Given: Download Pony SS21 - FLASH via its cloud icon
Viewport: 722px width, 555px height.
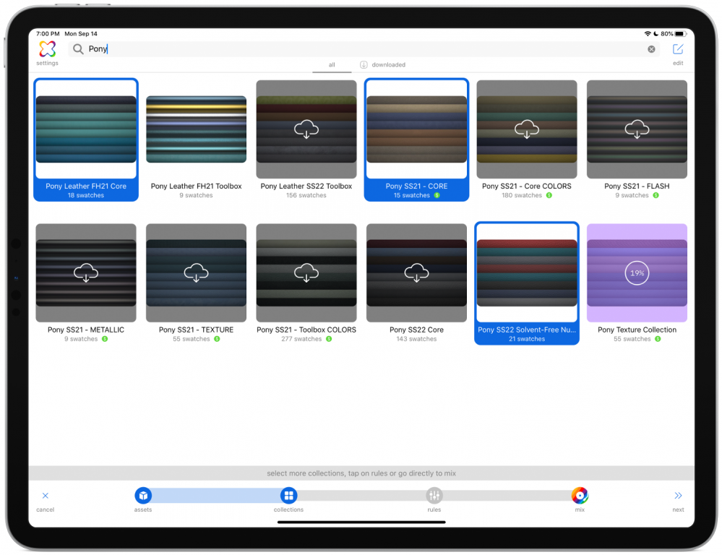Looking at the screenshot, I should coord(637,129).
